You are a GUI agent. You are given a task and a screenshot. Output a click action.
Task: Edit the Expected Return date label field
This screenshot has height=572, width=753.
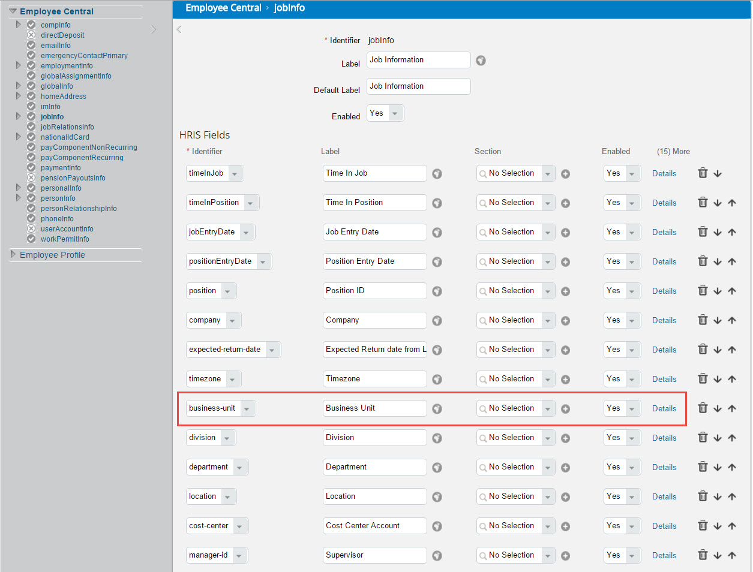click(x=375, y=350)
